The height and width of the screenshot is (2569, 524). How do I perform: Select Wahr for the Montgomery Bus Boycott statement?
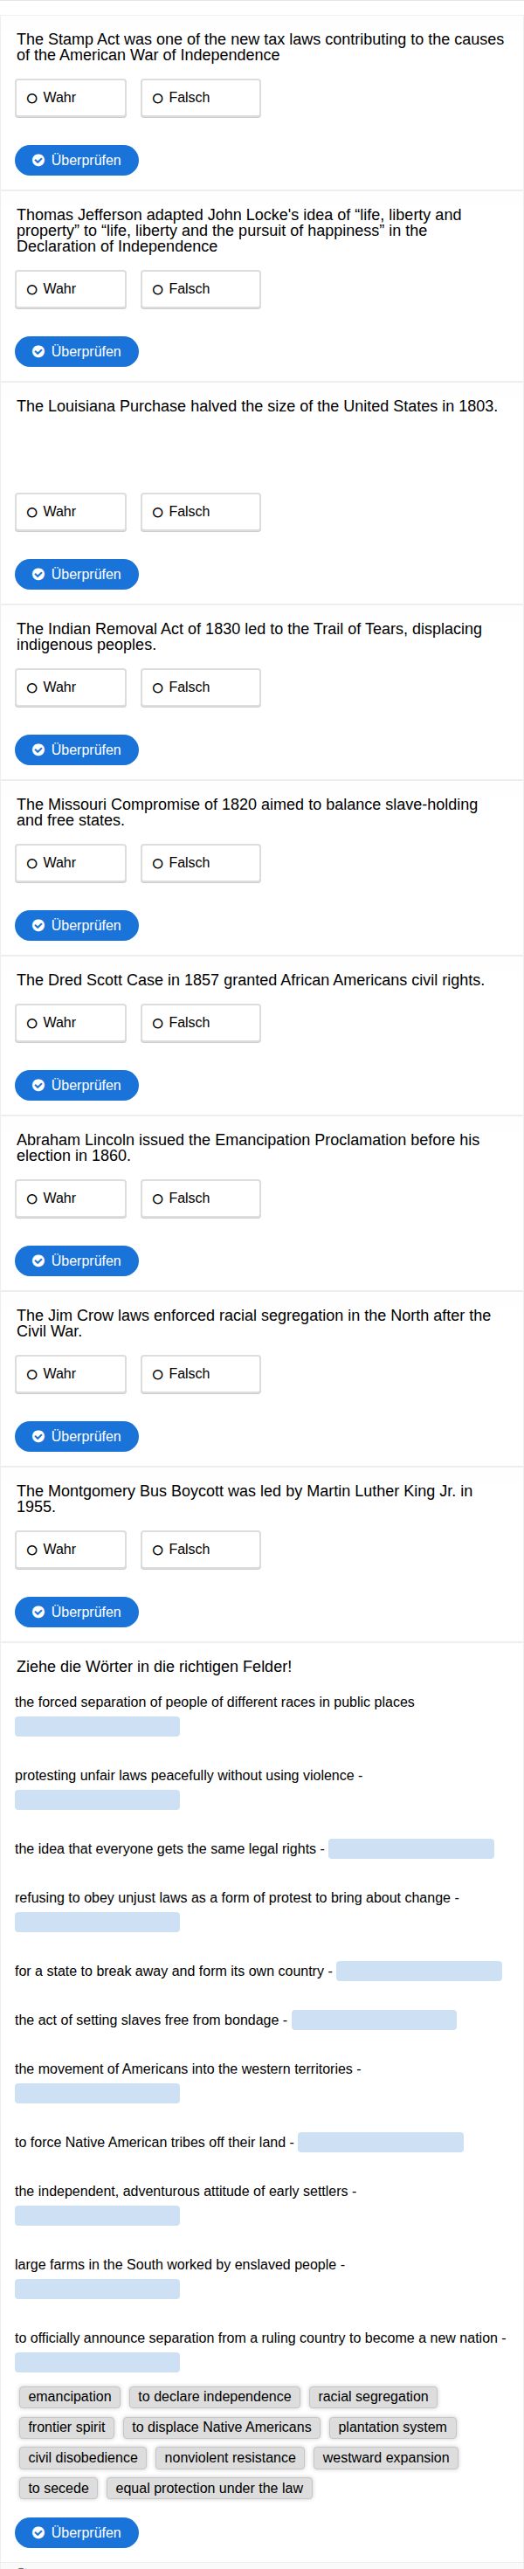click(70, 1549)
